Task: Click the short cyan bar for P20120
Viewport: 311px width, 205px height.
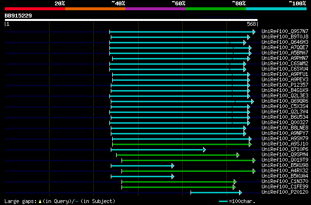Action: pos(216,192)
